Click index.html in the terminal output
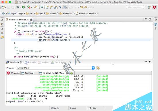Viewport: 158px width, 111px height. (x=18, y=99)
